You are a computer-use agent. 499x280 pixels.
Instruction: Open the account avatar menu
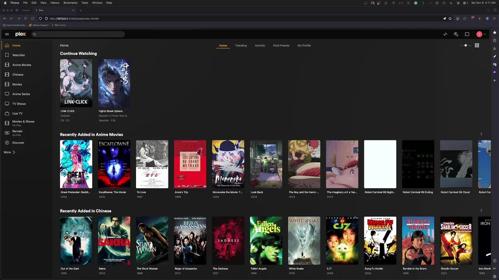pyautogui.click(x=479, y=34)
